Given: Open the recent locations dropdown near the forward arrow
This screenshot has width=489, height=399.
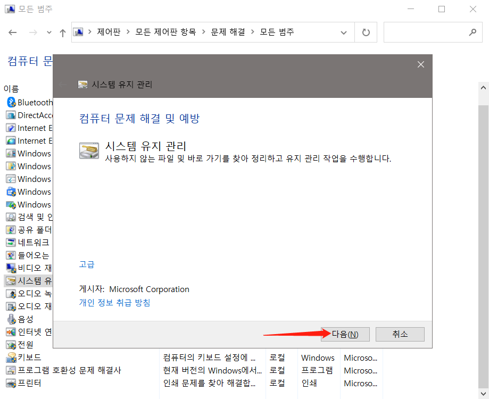Looking at the screenshot, I should pyautogui.click(x=48, y=32).
